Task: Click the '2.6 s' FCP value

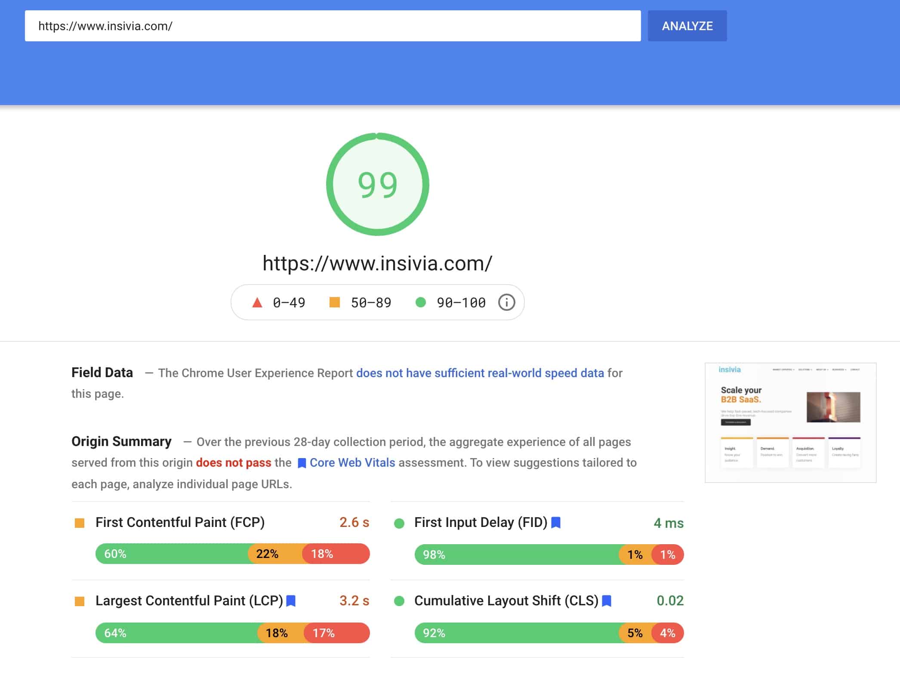Action: [354, 522]
